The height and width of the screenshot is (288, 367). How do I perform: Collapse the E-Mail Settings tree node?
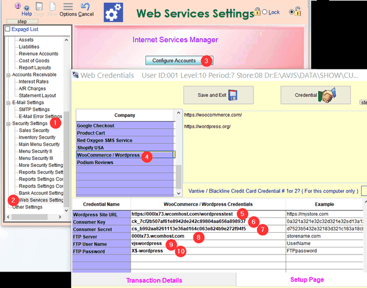click(x=8, y=103)
